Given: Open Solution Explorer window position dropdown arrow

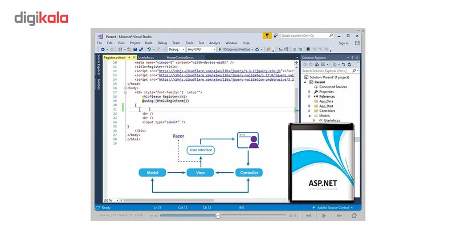Looking at the screenshot, I should [x=348, y=58].
